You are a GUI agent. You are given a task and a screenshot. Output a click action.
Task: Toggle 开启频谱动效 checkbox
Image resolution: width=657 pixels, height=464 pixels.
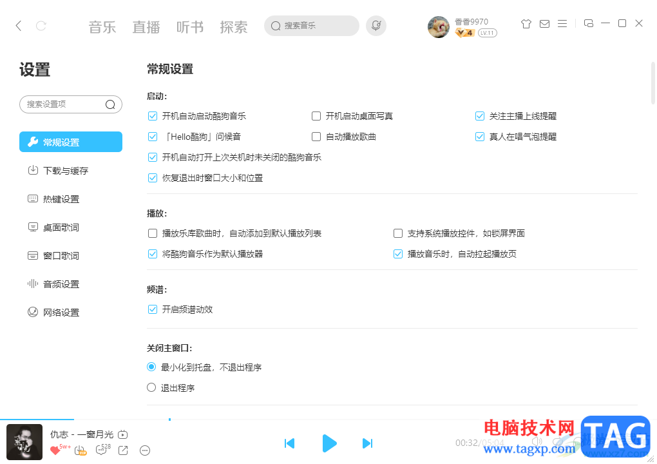153,309
